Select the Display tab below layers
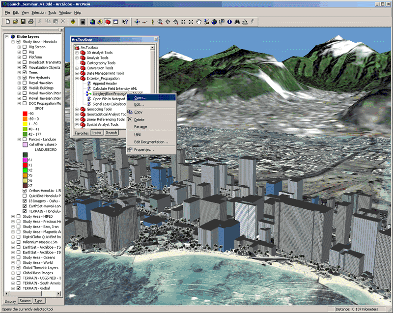This screenshot has height=313, width=393. click(10, 301)
